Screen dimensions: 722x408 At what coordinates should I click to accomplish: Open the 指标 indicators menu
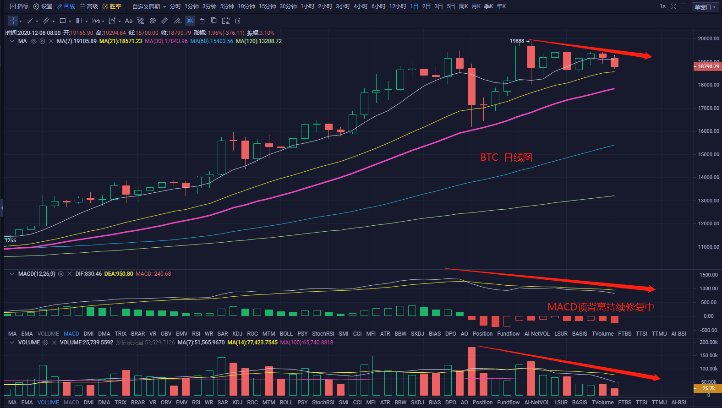pos(19,6)
